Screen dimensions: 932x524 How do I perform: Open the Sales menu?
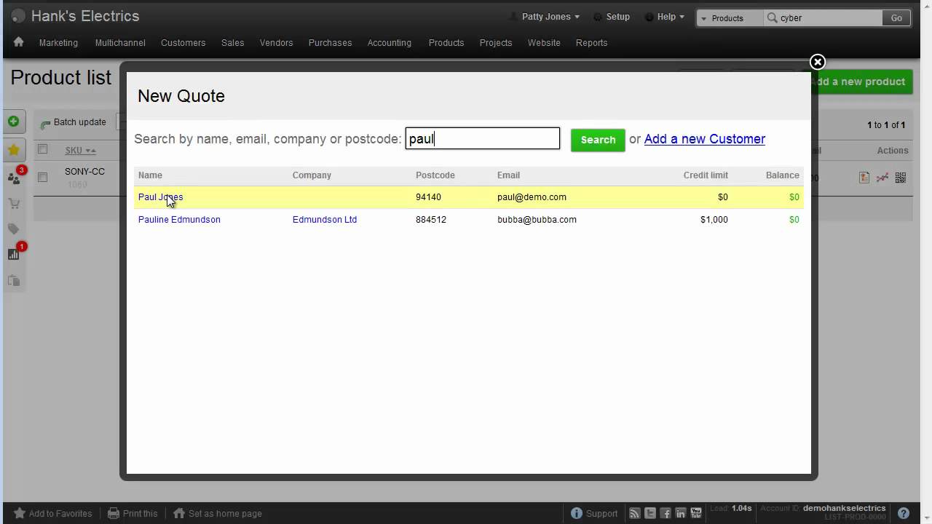[x=232, y=43]
